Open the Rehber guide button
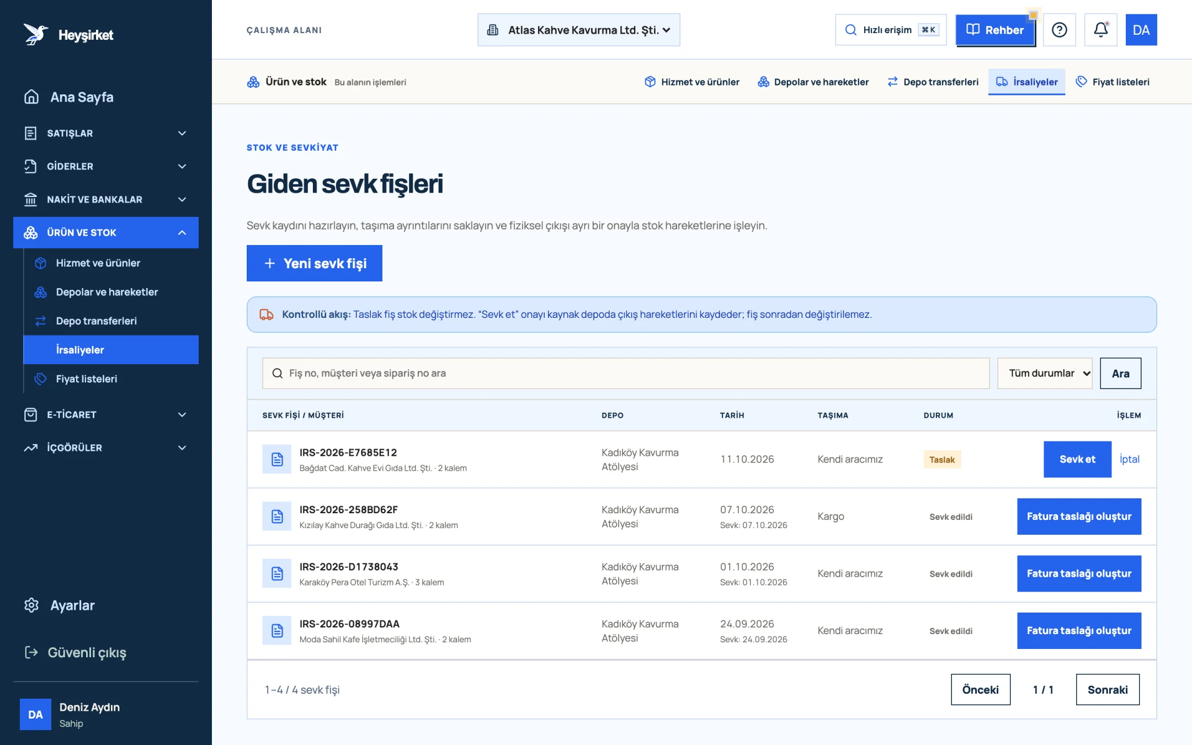 tap(995, 30)
